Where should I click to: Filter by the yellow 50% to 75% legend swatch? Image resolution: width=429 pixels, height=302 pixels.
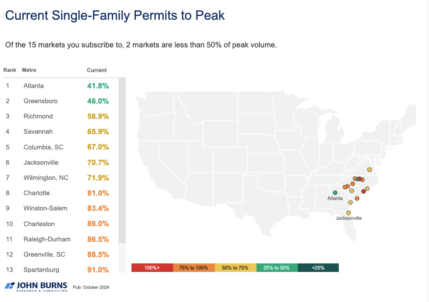235,268
